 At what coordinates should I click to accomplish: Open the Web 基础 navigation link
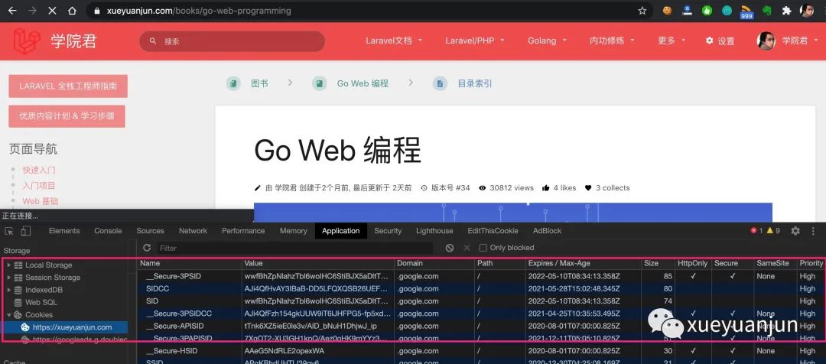coord(41,200)
